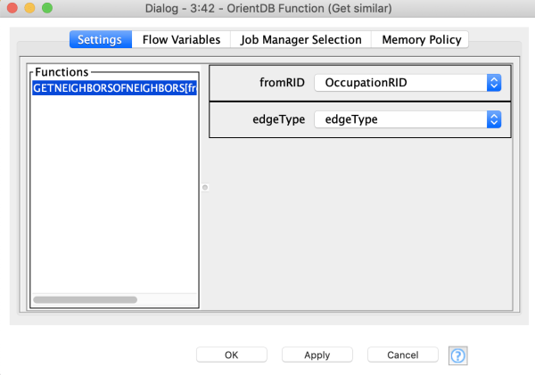The height and width of the screenshot is (375, 535).
Task: Select the GETNEIGHBORSOFNEIGHBORS function entry
Action: click(x=115, y=88)
